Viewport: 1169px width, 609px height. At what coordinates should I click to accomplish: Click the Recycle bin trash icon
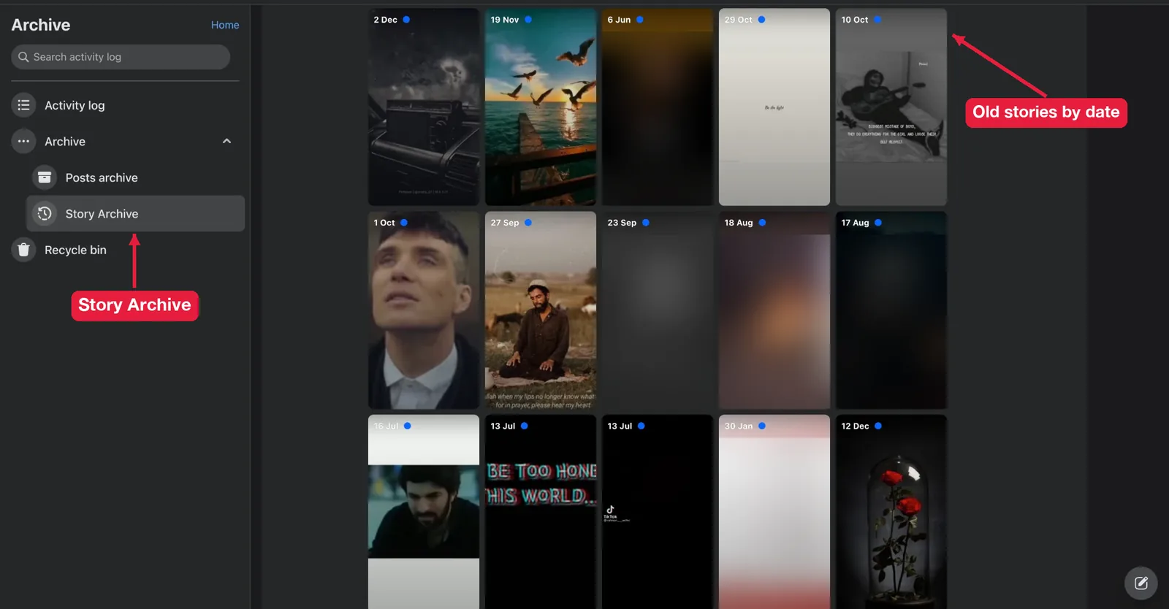23,250
